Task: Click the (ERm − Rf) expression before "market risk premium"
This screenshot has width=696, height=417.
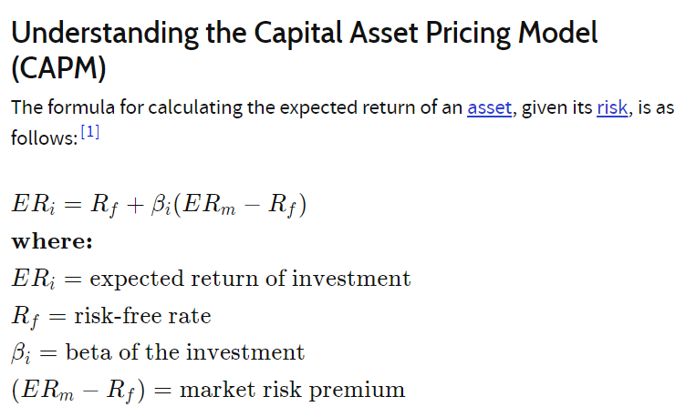Action: click(x=78, y=392)
